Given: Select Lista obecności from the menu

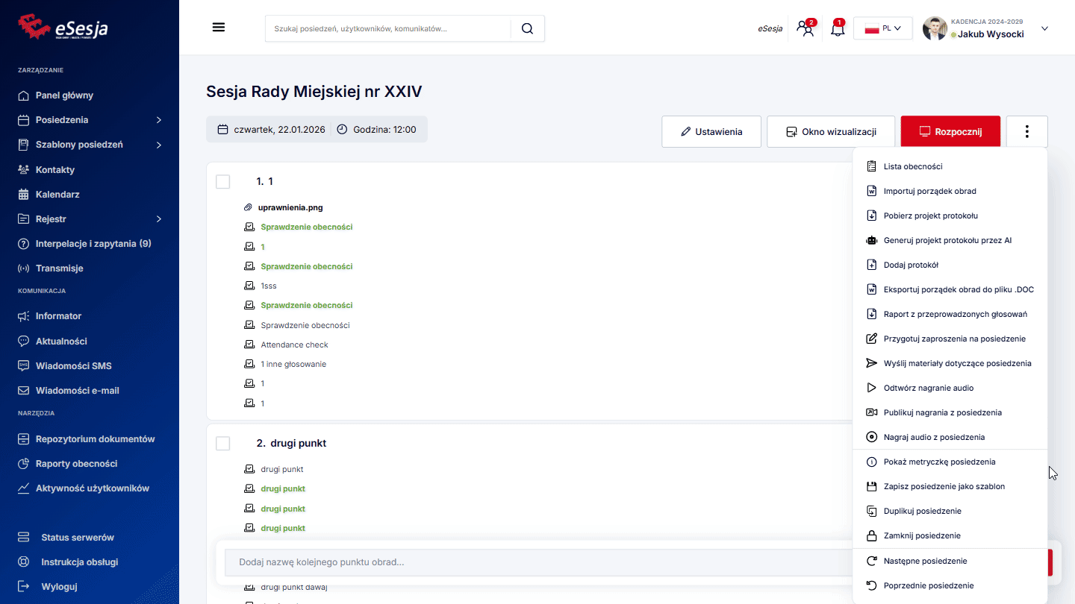Looking at the screenshot, I should tap(912, 167).
